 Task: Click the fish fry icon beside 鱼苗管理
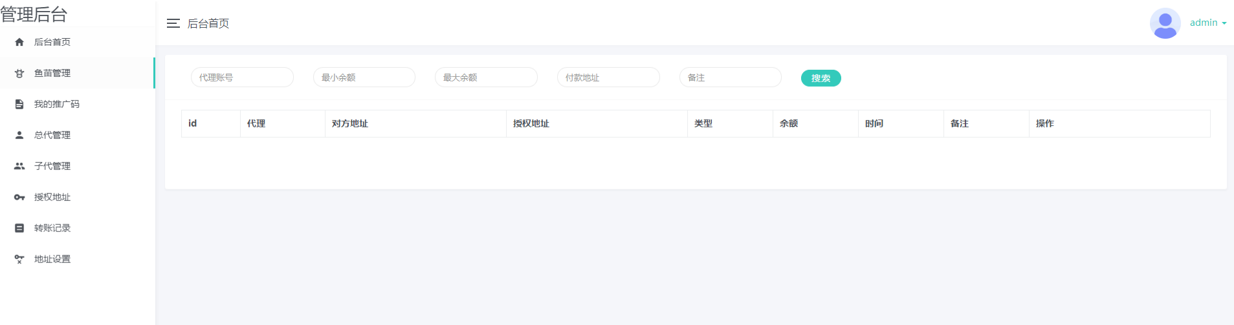[19, 73]
